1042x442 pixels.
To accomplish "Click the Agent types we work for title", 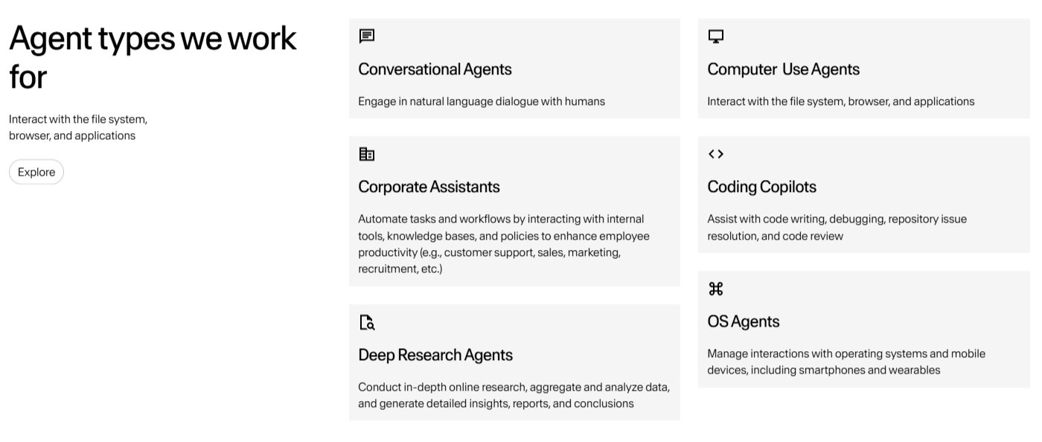I will (153, 57).
